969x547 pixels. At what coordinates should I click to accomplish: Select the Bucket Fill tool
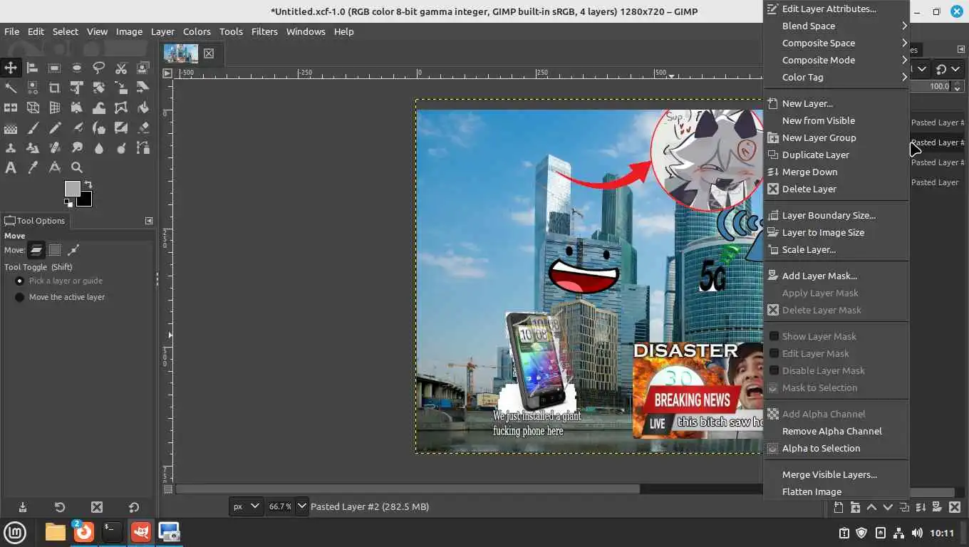(x=143, y=108)
